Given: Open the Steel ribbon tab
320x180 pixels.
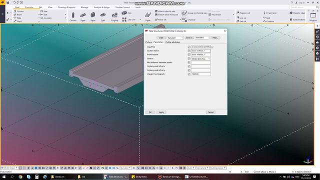Looking at the screenshot, I should (17, 7).
